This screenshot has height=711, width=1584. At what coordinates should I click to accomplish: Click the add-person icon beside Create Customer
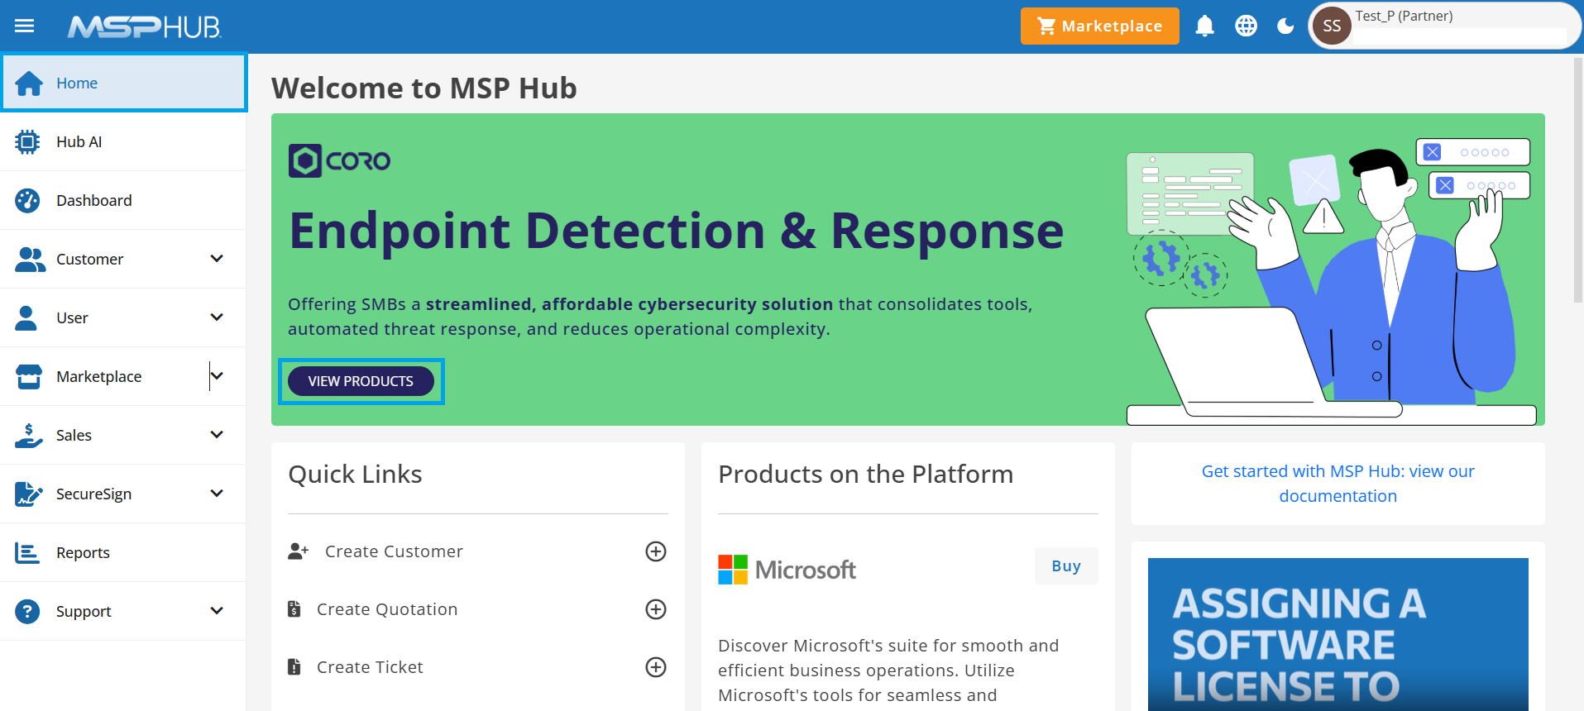tap(298, 551)
